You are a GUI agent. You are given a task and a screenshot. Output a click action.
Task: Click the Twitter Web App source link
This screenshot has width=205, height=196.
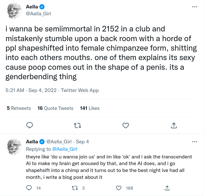(x=80, y=90)
